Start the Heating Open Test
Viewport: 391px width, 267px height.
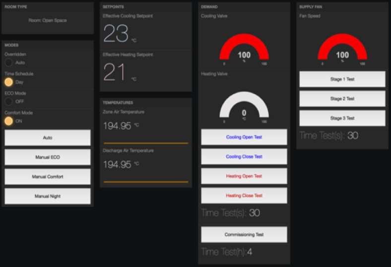click(244, 176)
